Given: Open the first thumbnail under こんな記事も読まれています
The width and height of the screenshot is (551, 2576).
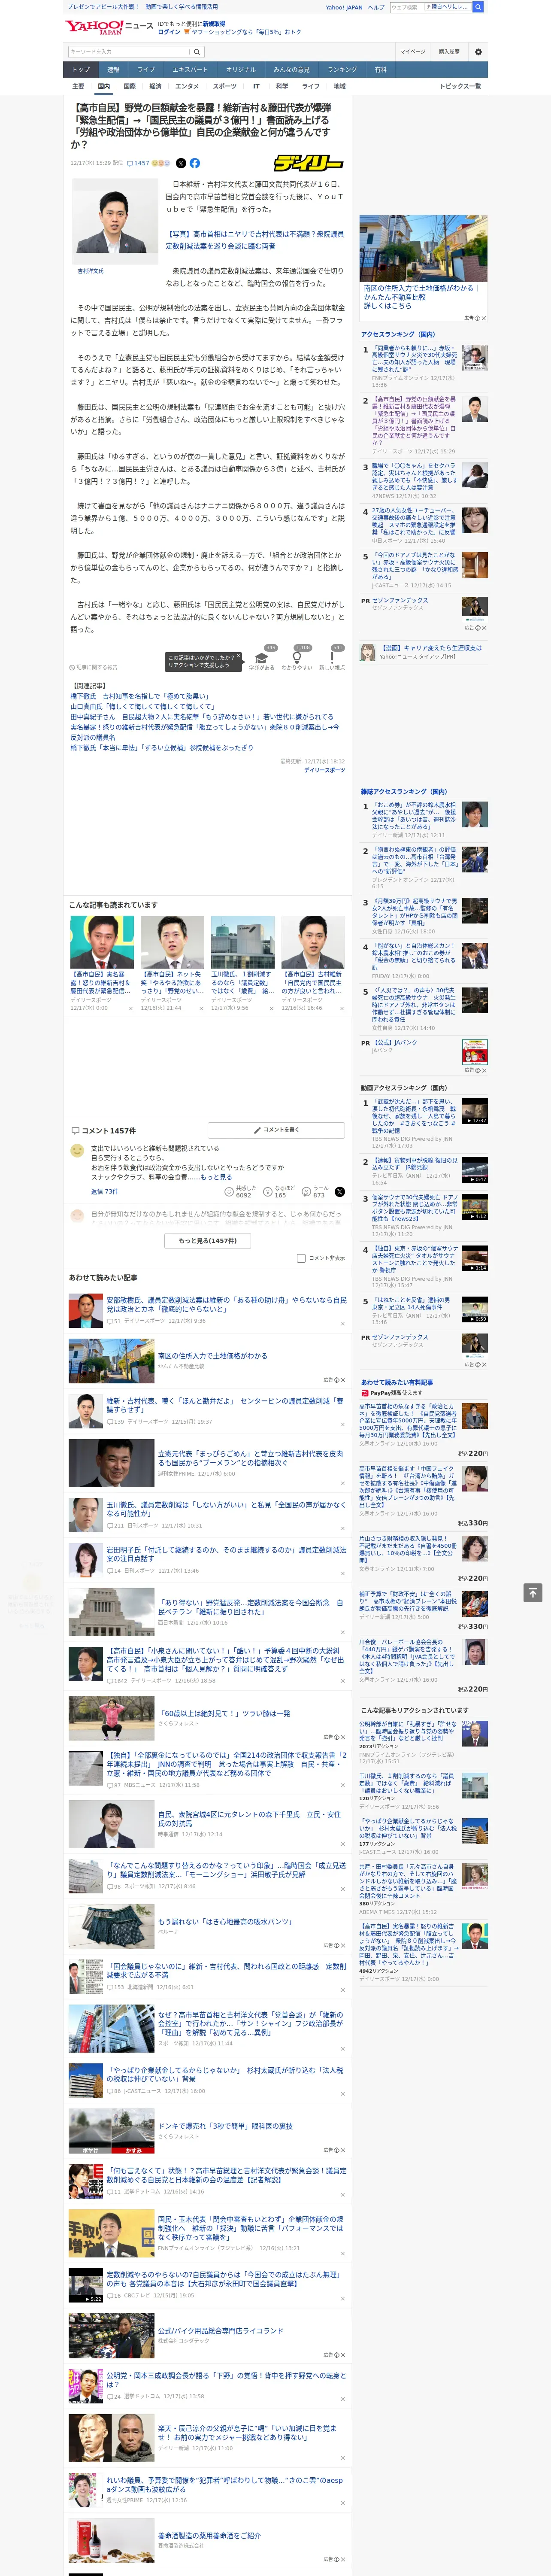Looking at the screenshot, I should 102,941.
